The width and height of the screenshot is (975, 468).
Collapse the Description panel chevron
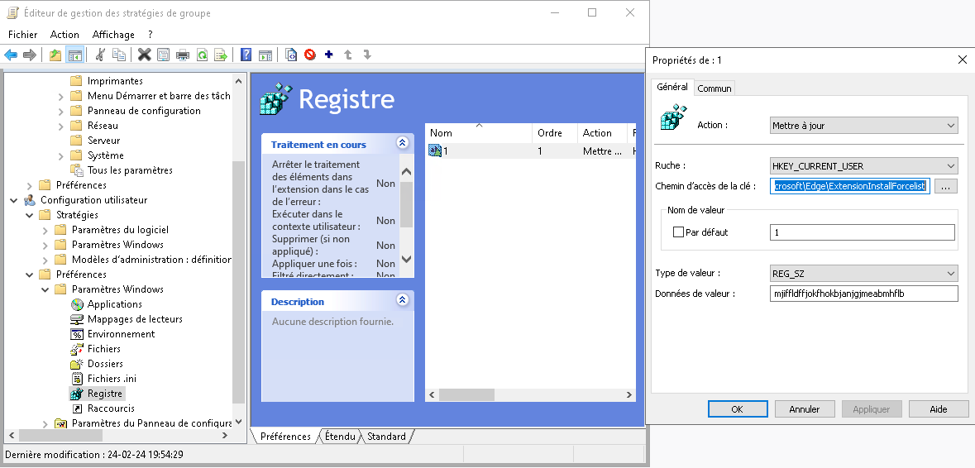pyautogui.click(x=403, y=301)
